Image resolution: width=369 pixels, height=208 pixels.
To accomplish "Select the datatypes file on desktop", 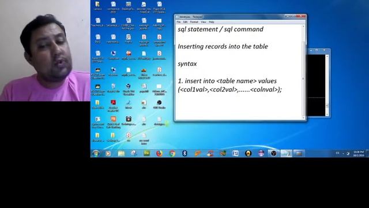I will tap(159, 121).
